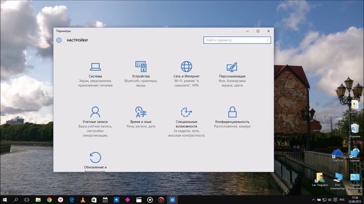Image resolution: width=364 pixels, height=204 pixels.
Task: Launch VLC media player from the taskbar
Action: pos(82,199)
